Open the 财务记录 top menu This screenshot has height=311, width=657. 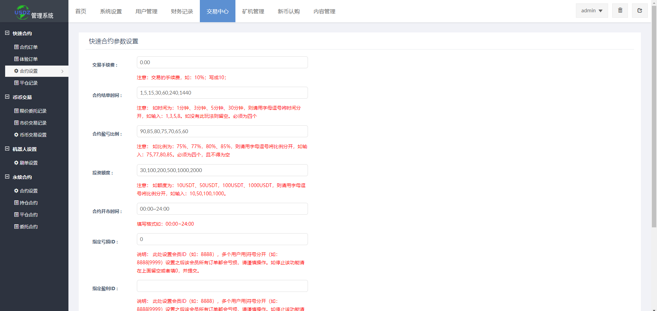(182, 11)
